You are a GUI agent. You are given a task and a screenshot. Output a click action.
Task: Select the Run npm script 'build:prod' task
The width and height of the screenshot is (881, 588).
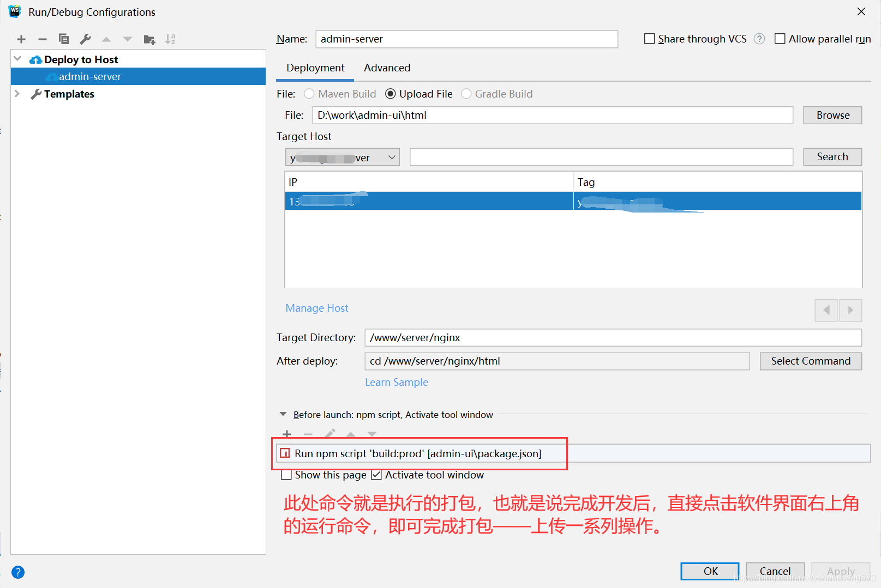(573, 453)
